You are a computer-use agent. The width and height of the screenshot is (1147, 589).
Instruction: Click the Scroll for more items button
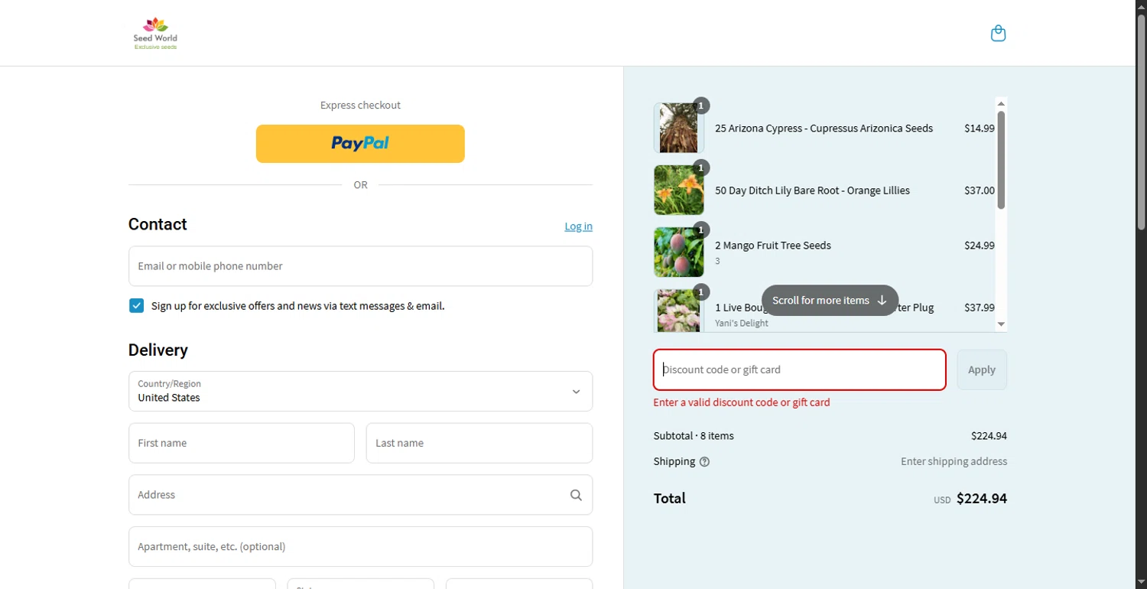click(x=830, y=301)
